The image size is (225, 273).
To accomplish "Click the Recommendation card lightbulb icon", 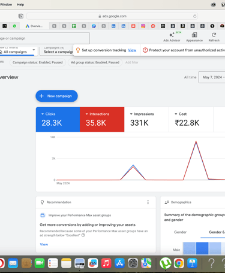I will coord(42,202).
